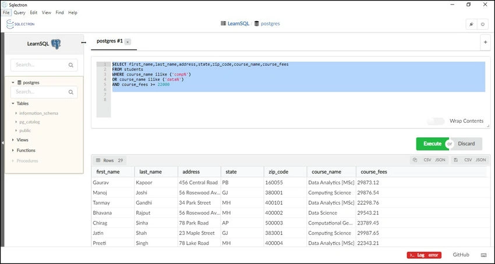This screenshot has height=264, width=495.
Task: Click the top database Search field
Action: [x=44, y=65]
